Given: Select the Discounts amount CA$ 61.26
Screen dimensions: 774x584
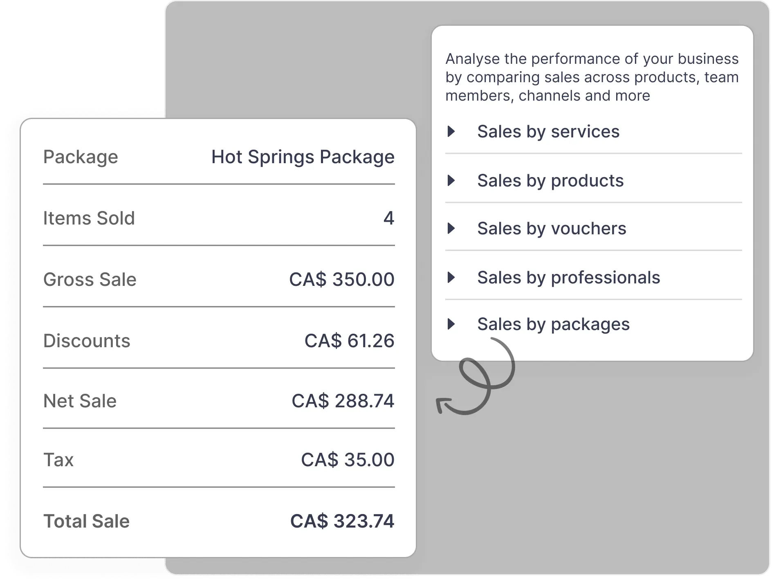Looking at the screenshot, I should click(x=350, y=341).
